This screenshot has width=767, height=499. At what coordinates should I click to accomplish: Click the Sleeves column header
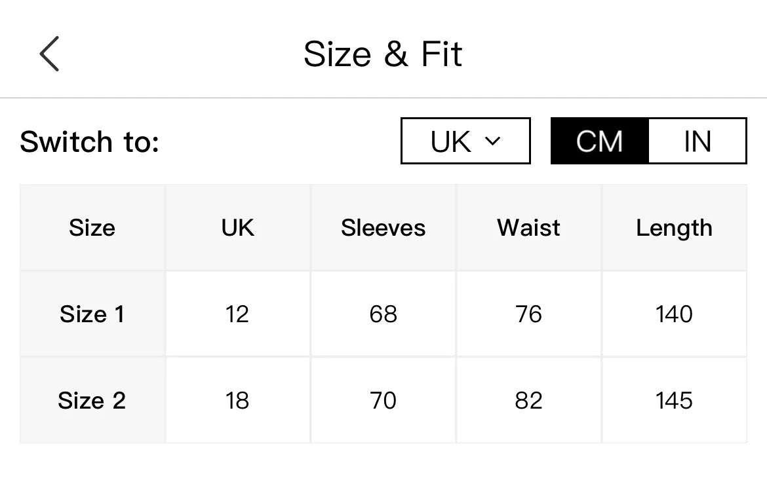pos(383,228)
